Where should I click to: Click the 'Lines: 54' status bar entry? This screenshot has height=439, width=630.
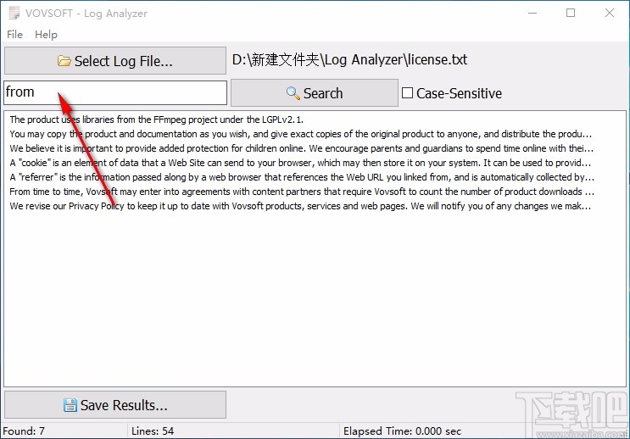pos(153,431)
